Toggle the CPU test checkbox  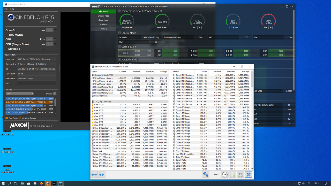[x=55, y=39]
